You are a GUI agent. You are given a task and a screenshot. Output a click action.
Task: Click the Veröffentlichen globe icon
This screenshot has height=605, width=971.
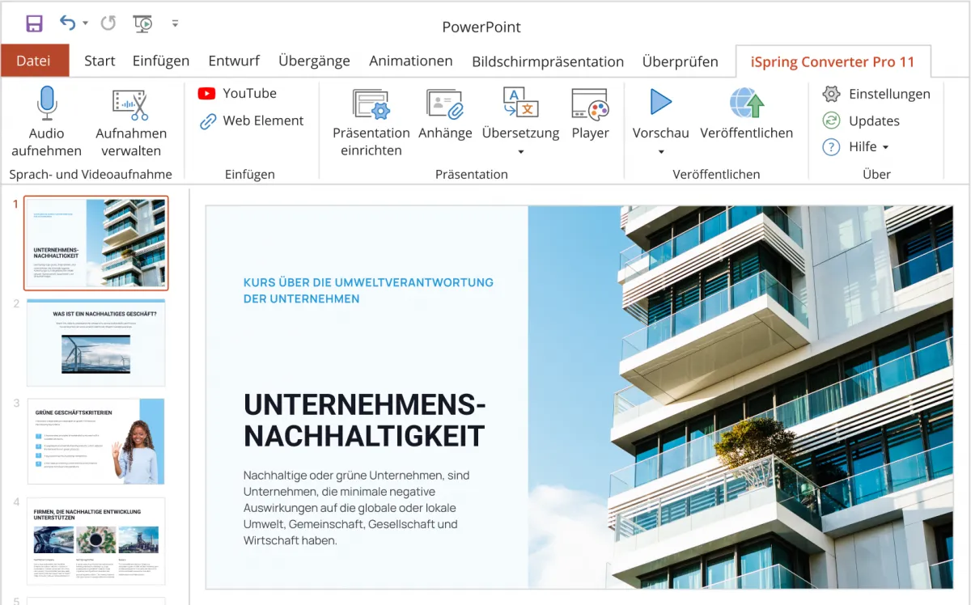pos(746,104)
